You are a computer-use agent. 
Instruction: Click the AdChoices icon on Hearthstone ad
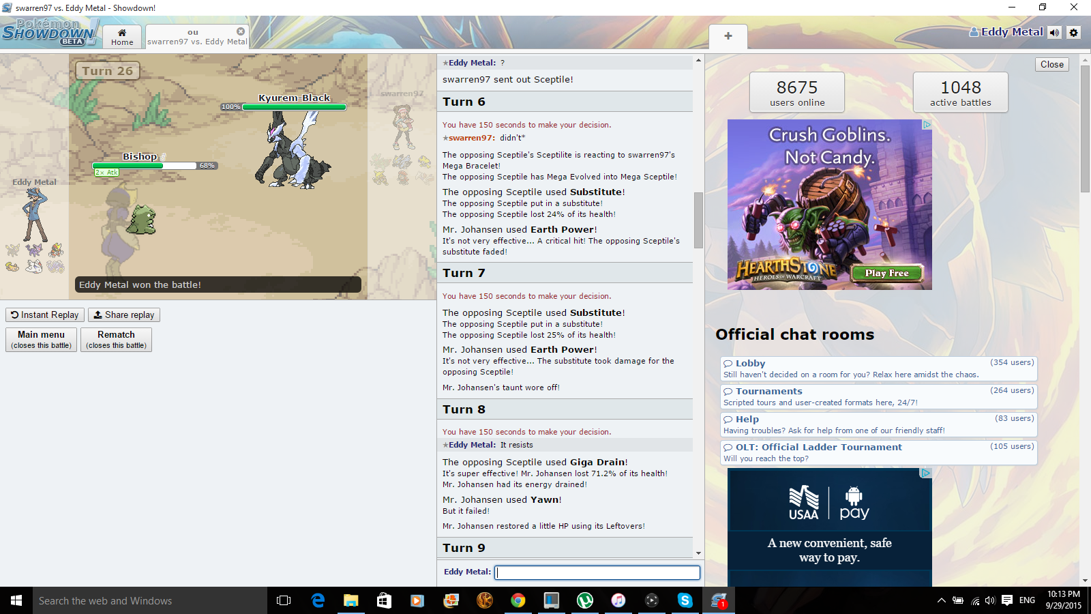tap(927, 125)
